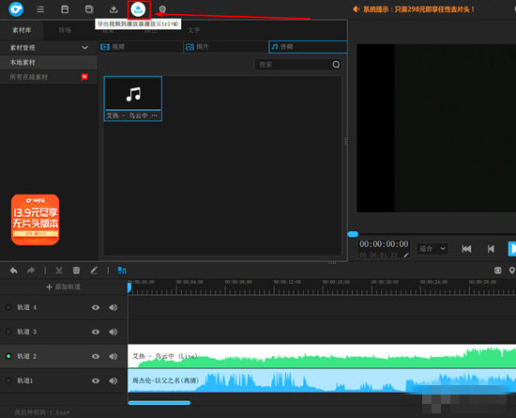The height and width of the screenshot is (418, 516).
Task: Click the green 轨道 2 radio dot
Action: (x=8, y=356)
